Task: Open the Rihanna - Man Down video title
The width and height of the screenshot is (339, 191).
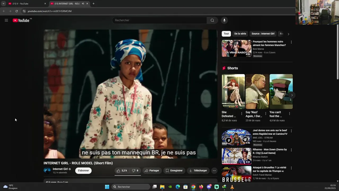Action: 270,151
